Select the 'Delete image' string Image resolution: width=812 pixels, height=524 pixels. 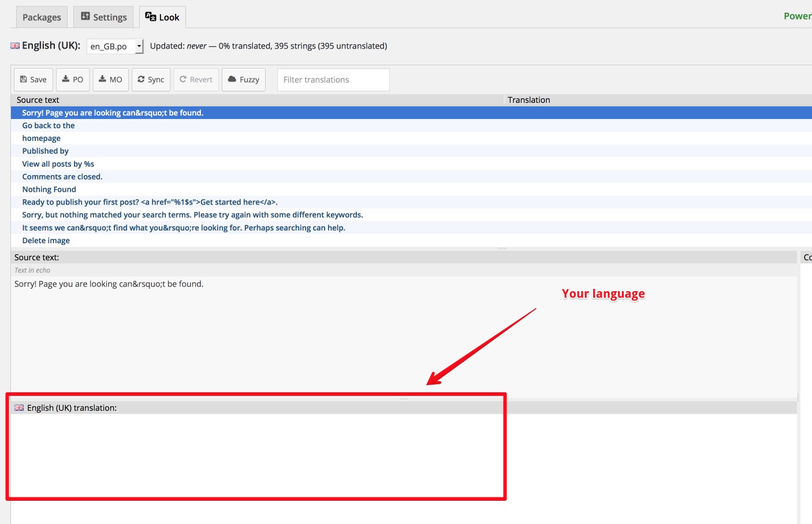[x=411, y=240]
